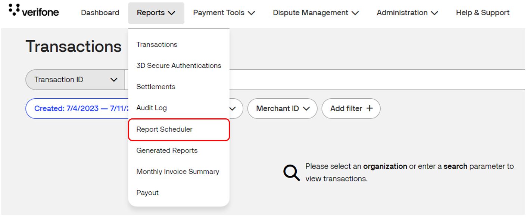The width and height of the screenshot is (527, 217).
Task: Click the chevron next to Reports
Action: pyautogui.click(x=171, y=13)
